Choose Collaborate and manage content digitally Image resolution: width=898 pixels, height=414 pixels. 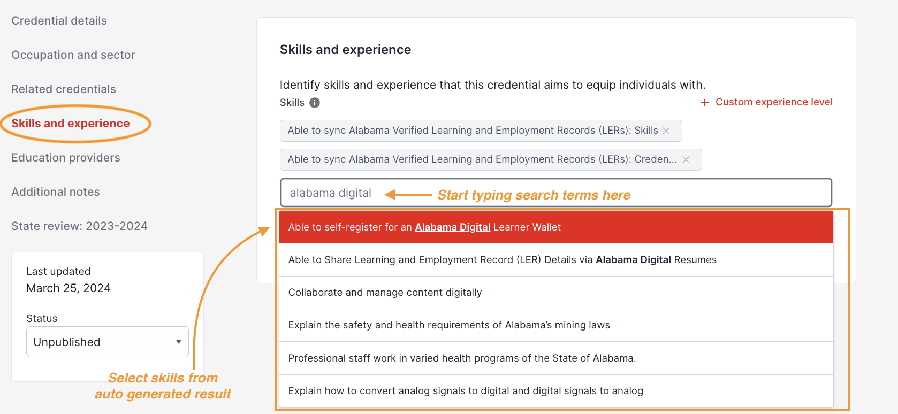(556, 293)
